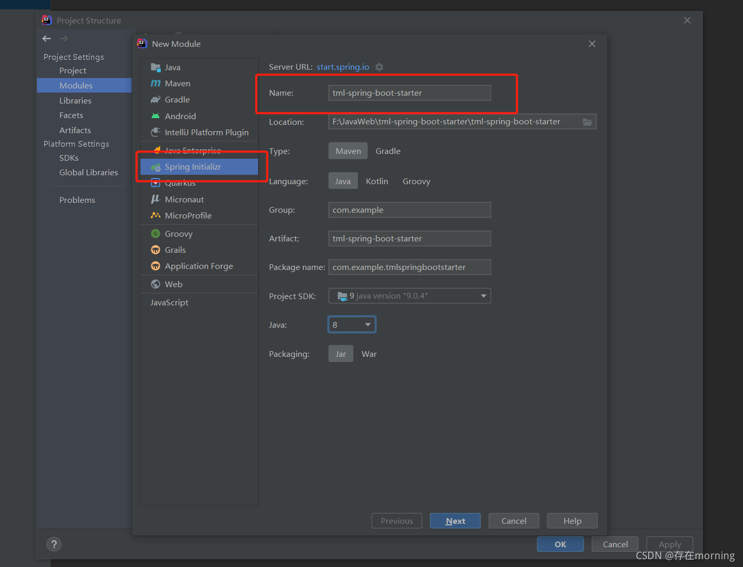Open folder browser icon in Location field
743x567 pixels.
(x=587, y=122)
